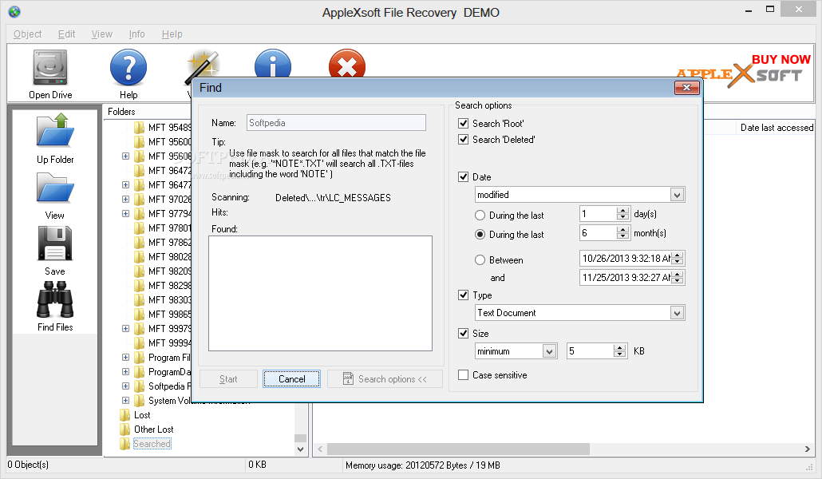Open the Info menu

click(x=136, y=34)
